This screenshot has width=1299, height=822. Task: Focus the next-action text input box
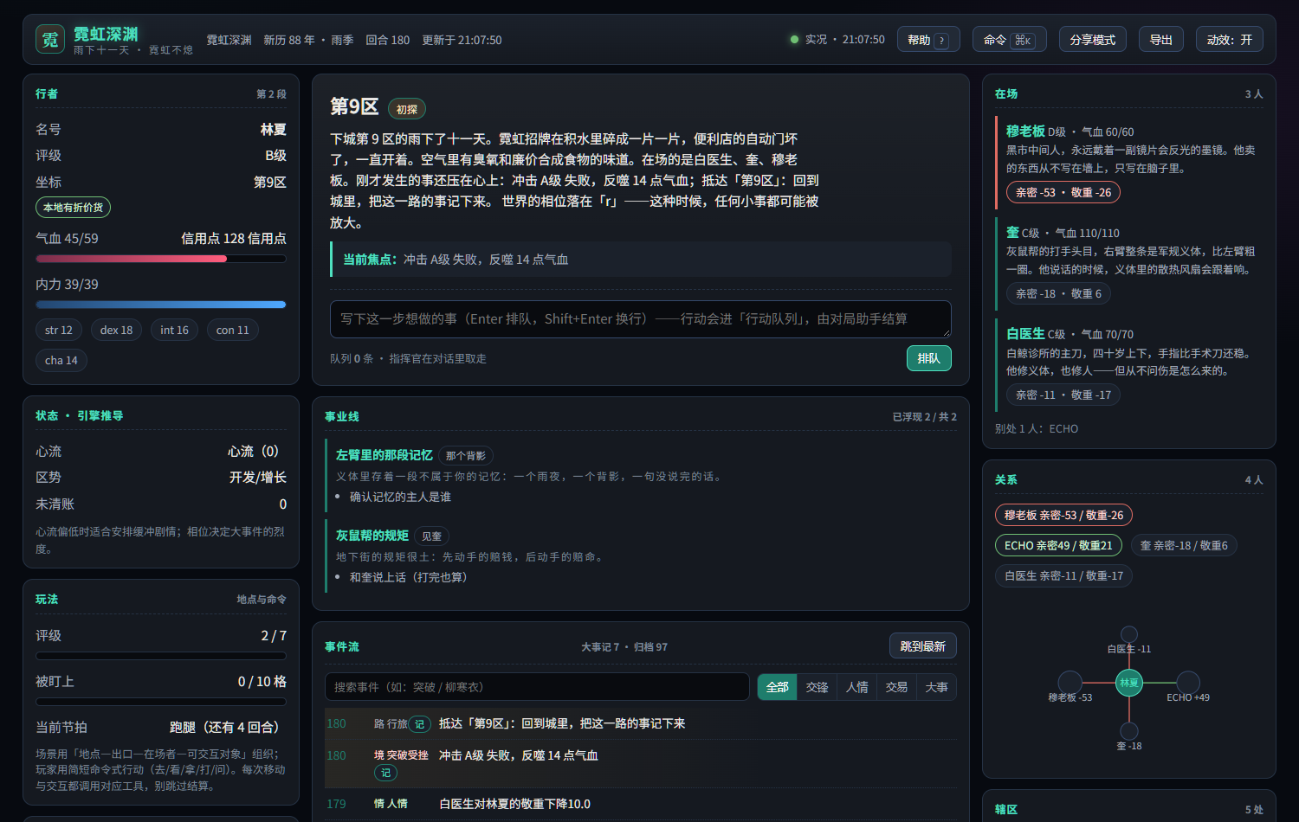pos(641,319)
